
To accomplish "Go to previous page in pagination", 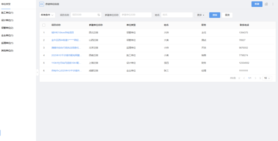I will coord(244,78).
